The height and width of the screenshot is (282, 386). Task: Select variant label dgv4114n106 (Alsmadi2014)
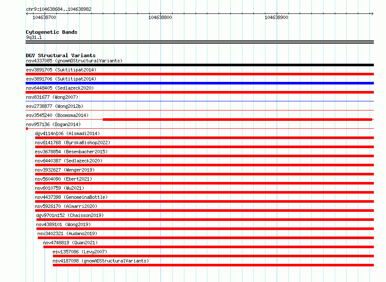(67, 133)
